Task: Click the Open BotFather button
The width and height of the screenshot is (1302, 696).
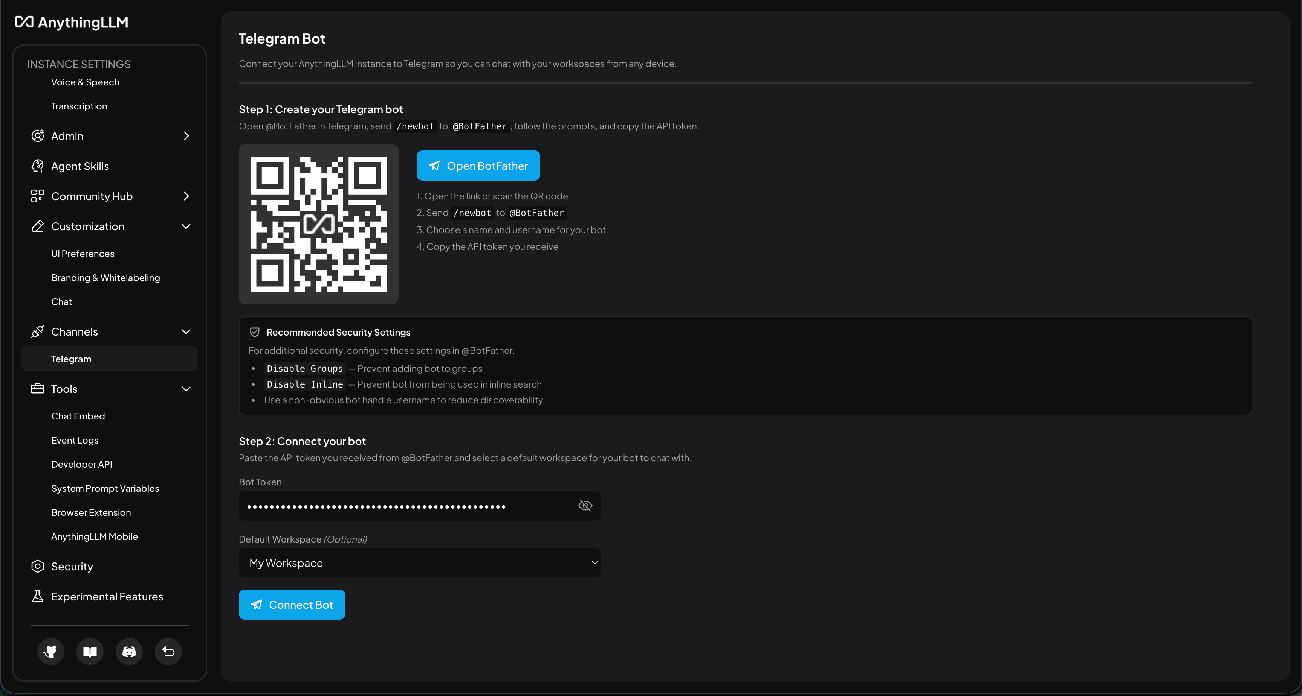Action: click(x=478, y=166)
